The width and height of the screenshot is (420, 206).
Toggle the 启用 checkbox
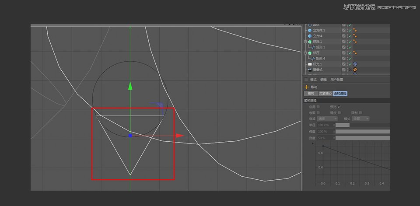(x=318, y=107)
